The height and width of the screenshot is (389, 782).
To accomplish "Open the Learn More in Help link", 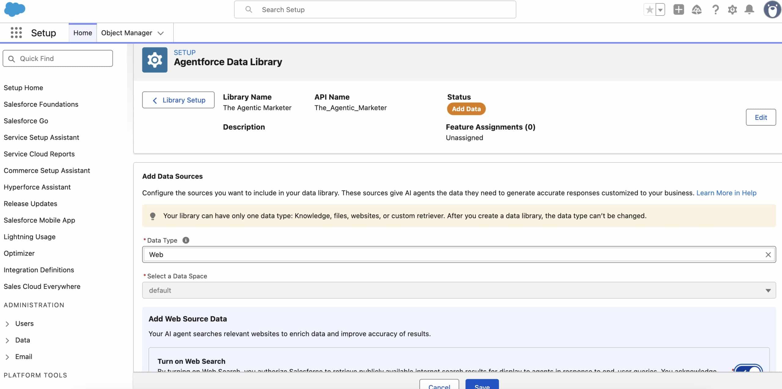I will (726, 193).
